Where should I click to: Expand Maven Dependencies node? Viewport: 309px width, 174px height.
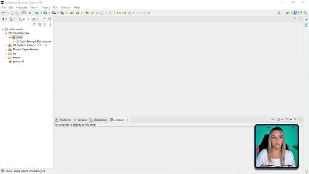[x=6, y=49]
